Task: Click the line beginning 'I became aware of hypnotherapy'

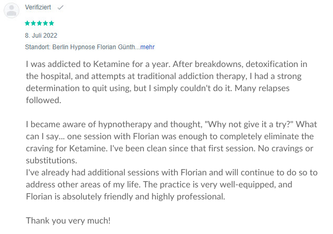Action: click(x=171, y=125)
